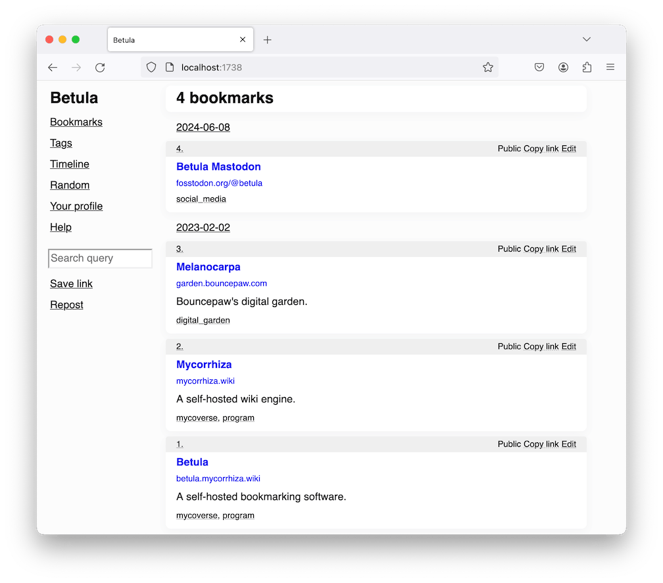This screenshot has height=583, width=663.
Task: Open a new tab with plus button
Action: tap(267, 40)
